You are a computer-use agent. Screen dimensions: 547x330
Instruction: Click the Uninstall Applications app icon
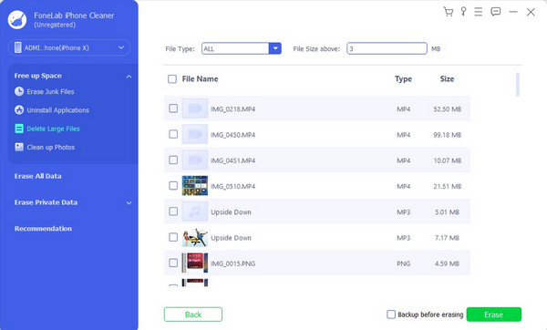point(19,110)
